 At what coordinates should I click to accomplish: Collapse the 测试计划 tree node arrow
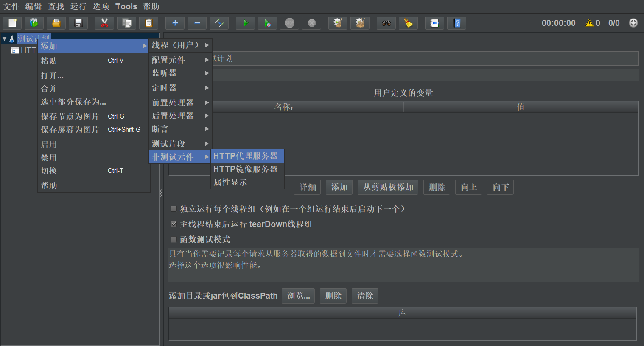[5, 39]
